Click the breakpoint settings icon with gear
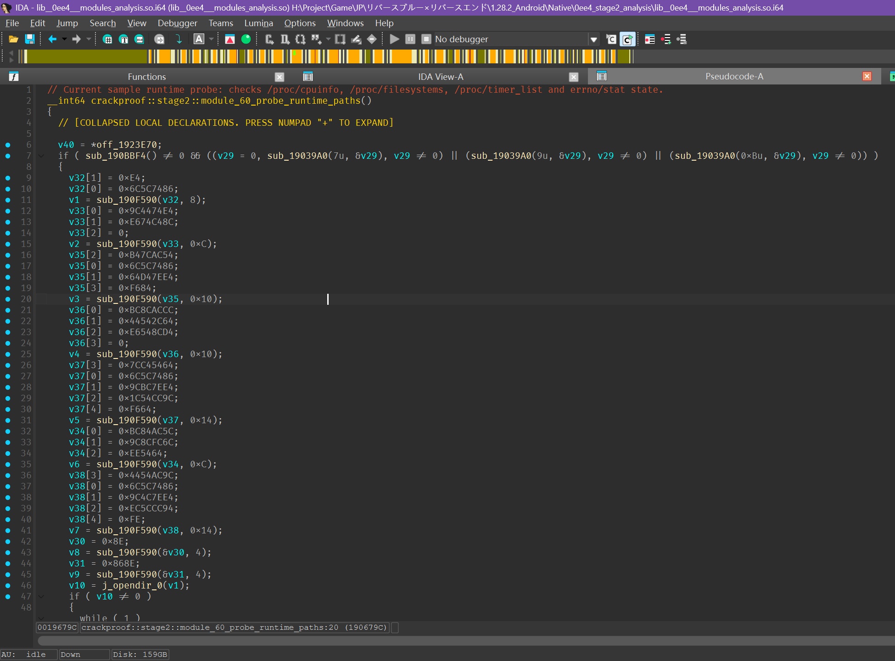895x661 pixels. [682, 39]
